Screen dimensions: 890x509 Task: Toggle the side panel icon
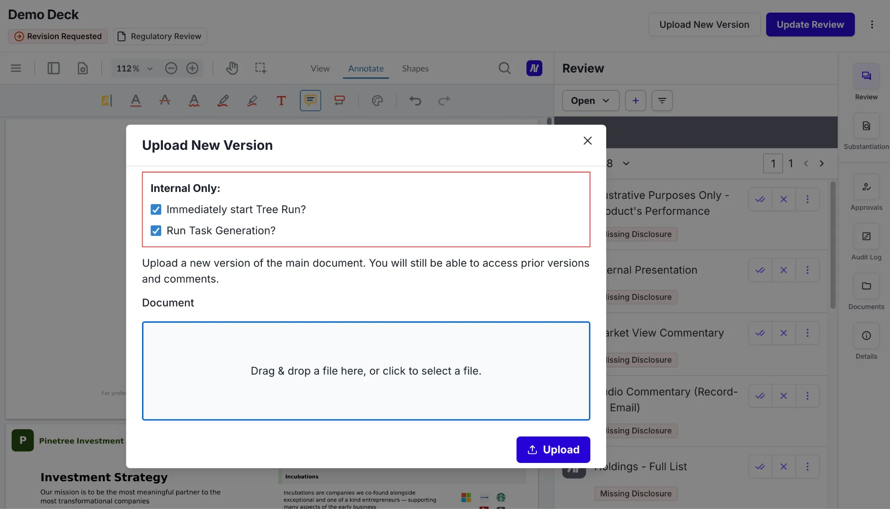(x=53, y=68)
